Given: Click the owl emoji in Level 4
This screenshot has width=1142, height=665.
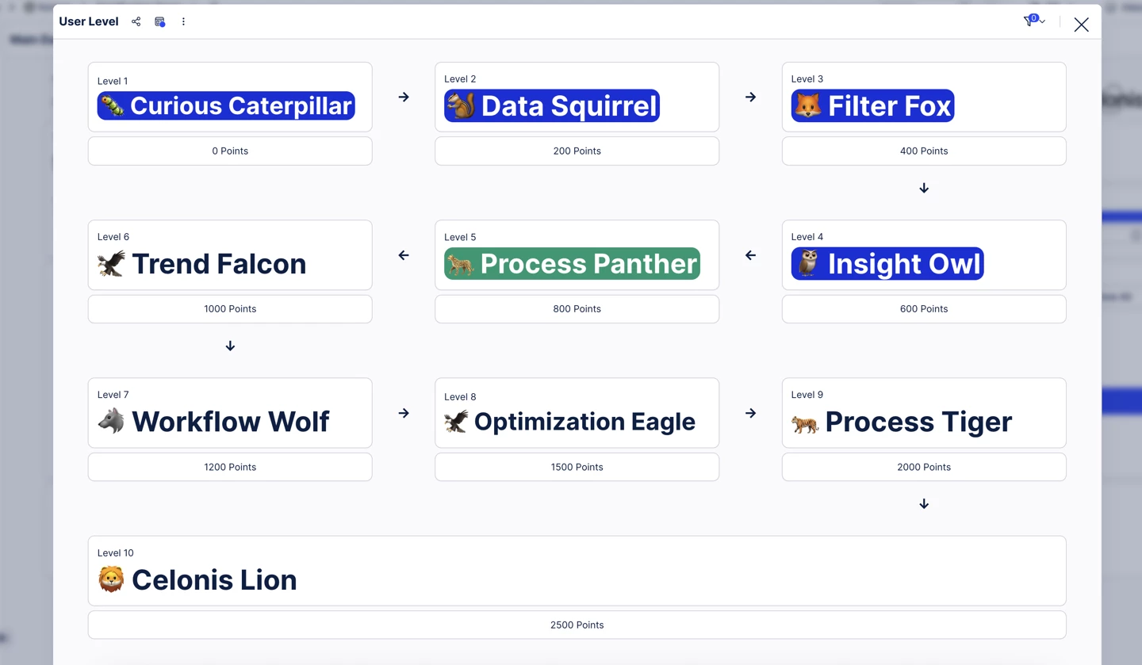Looking at the screenshot, I should 807,264.
